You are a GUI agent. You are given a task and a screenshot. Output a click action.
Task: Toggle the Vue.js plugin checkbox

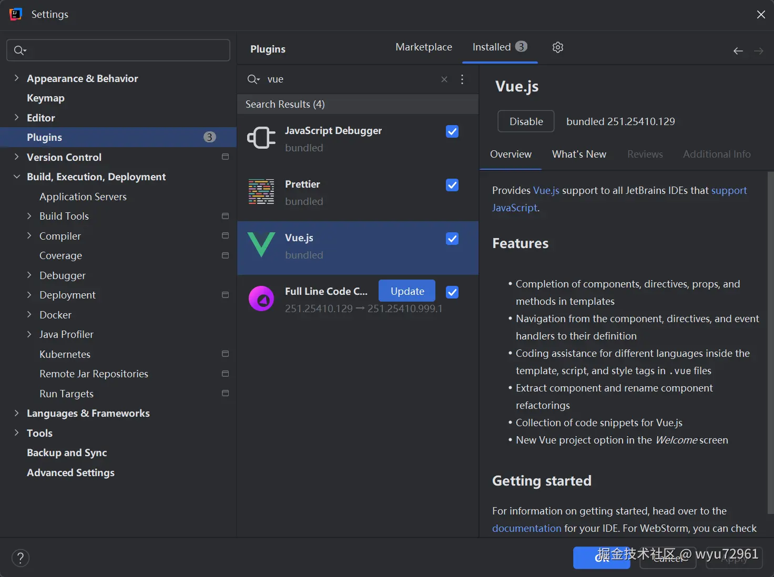coord(452,239)
